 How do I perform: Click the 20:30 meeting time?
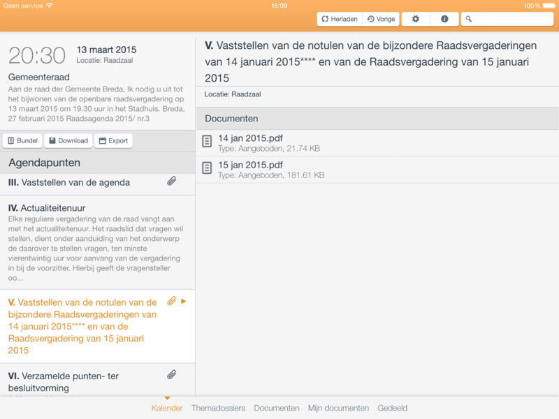(x=37, y=56)
